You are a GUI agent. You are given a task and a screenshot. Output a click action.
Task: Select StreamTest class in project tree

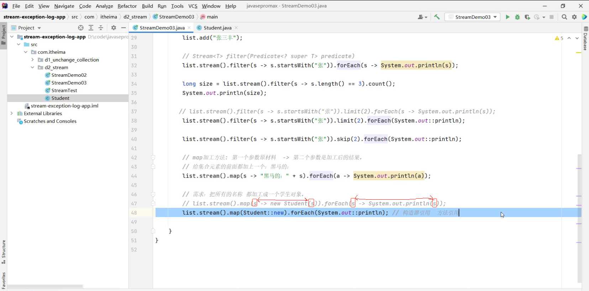[64, 90]
